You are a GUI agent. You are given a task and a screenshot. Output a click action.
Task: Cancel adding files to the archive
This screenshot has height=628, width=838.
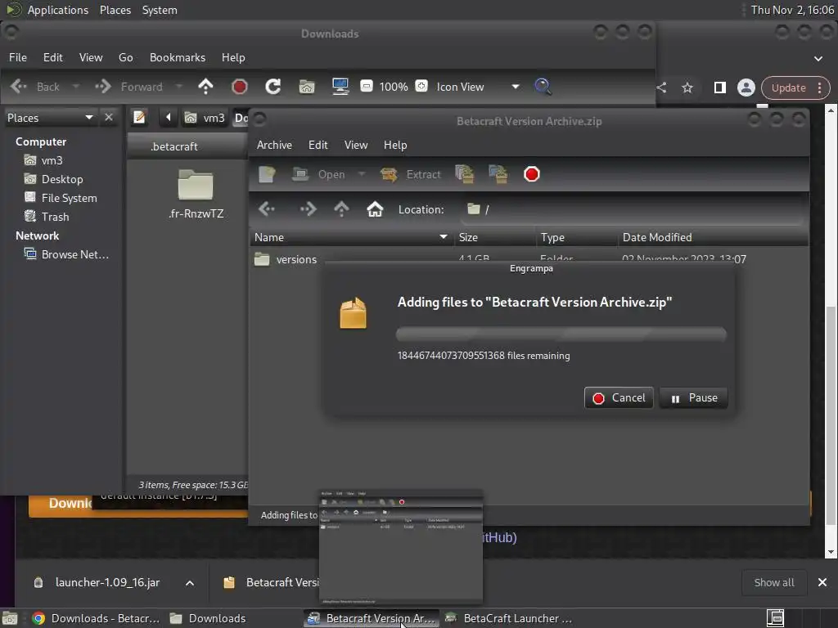point(619,398)
